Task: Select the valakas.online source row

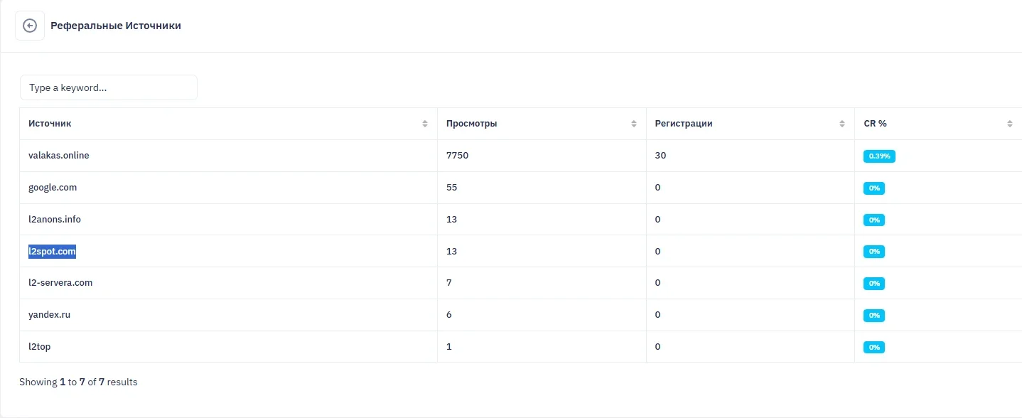Action: (59, 156)
